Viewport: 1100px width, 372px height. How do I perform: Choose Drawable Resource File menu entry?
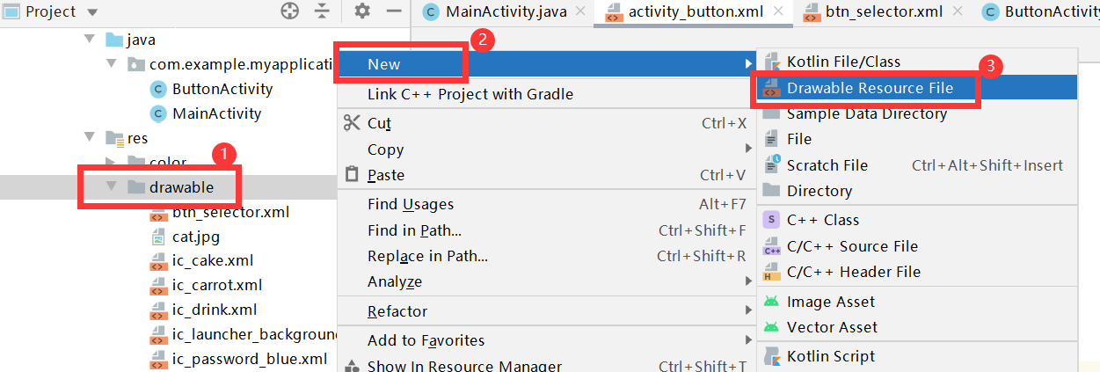[869, 88]
